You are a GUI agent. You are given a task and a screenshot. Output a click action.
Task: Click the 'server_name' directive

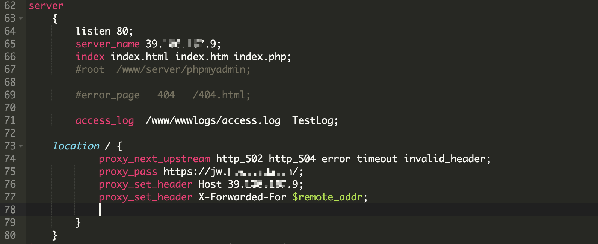(x=107, y=44)
